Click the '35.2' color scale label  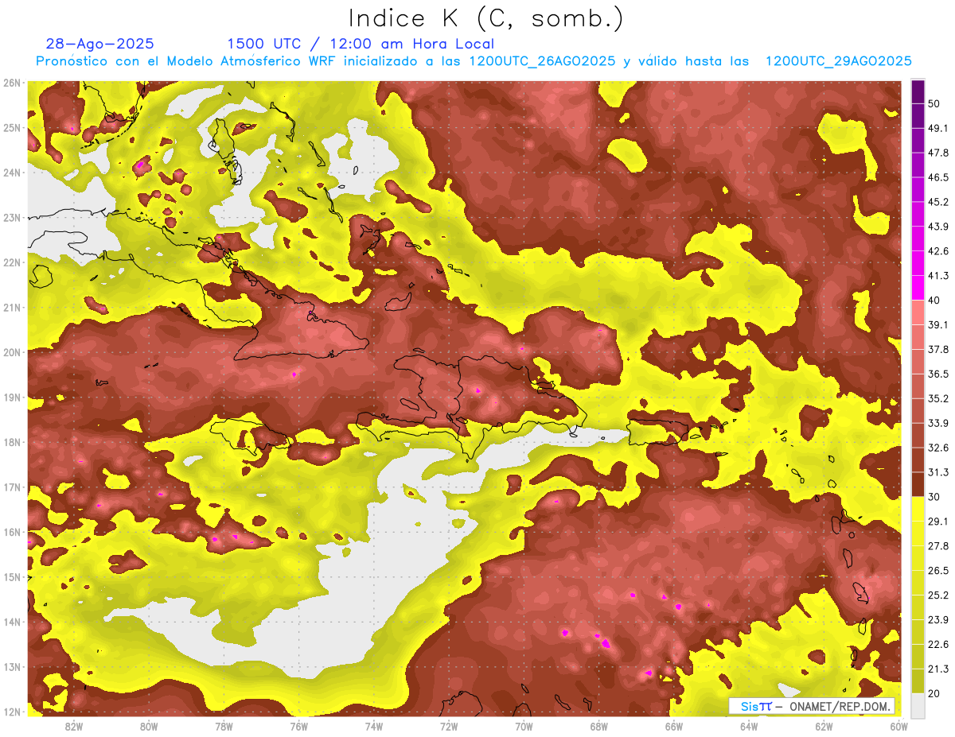tap(938, 398)
